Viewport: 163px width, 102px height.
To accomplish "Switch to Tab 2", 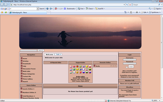I will tap(58, 54).
